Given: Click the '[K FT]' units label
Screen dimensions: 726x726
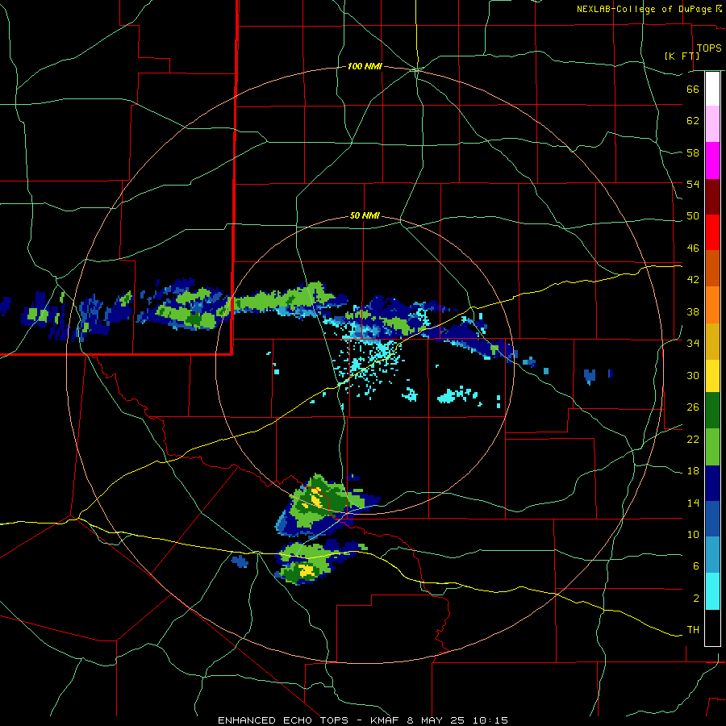Looking at the screenshot, I should click(x=682, y=56).
